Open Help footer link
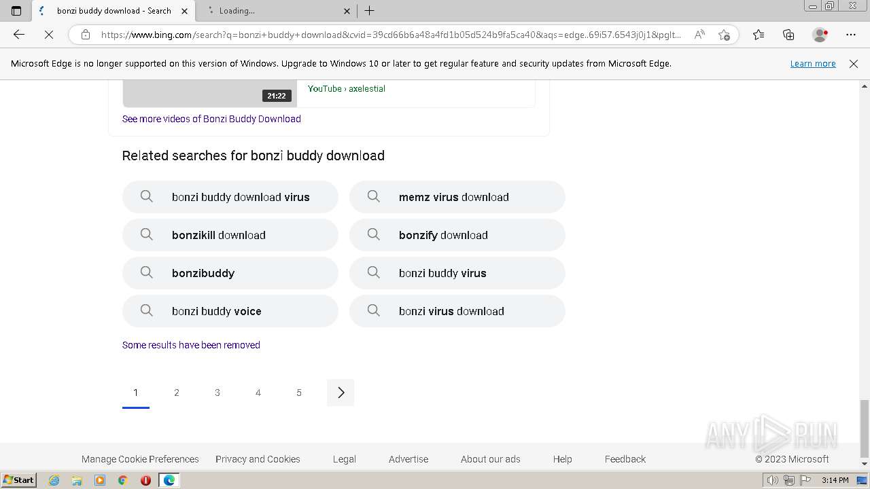Screen dimensions: 870x489 (562, 459)
